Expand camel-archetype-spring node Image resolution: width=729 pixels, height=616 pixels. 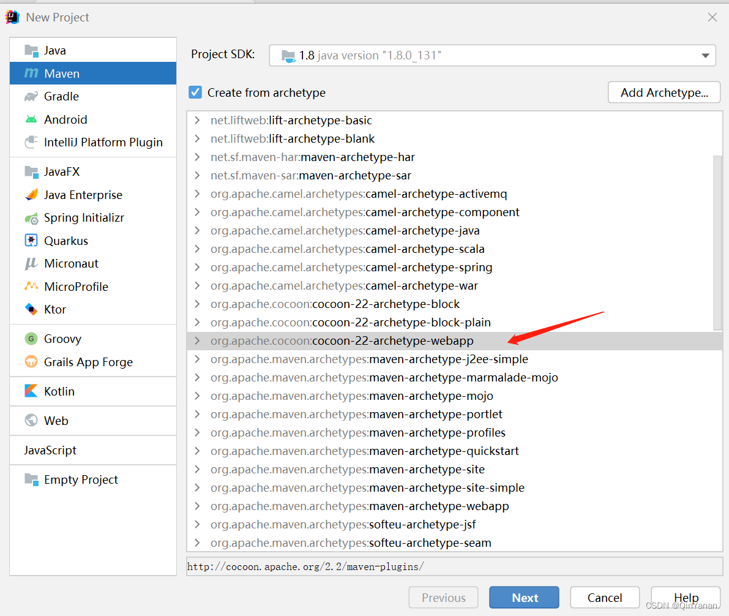[x=198, y=268]
